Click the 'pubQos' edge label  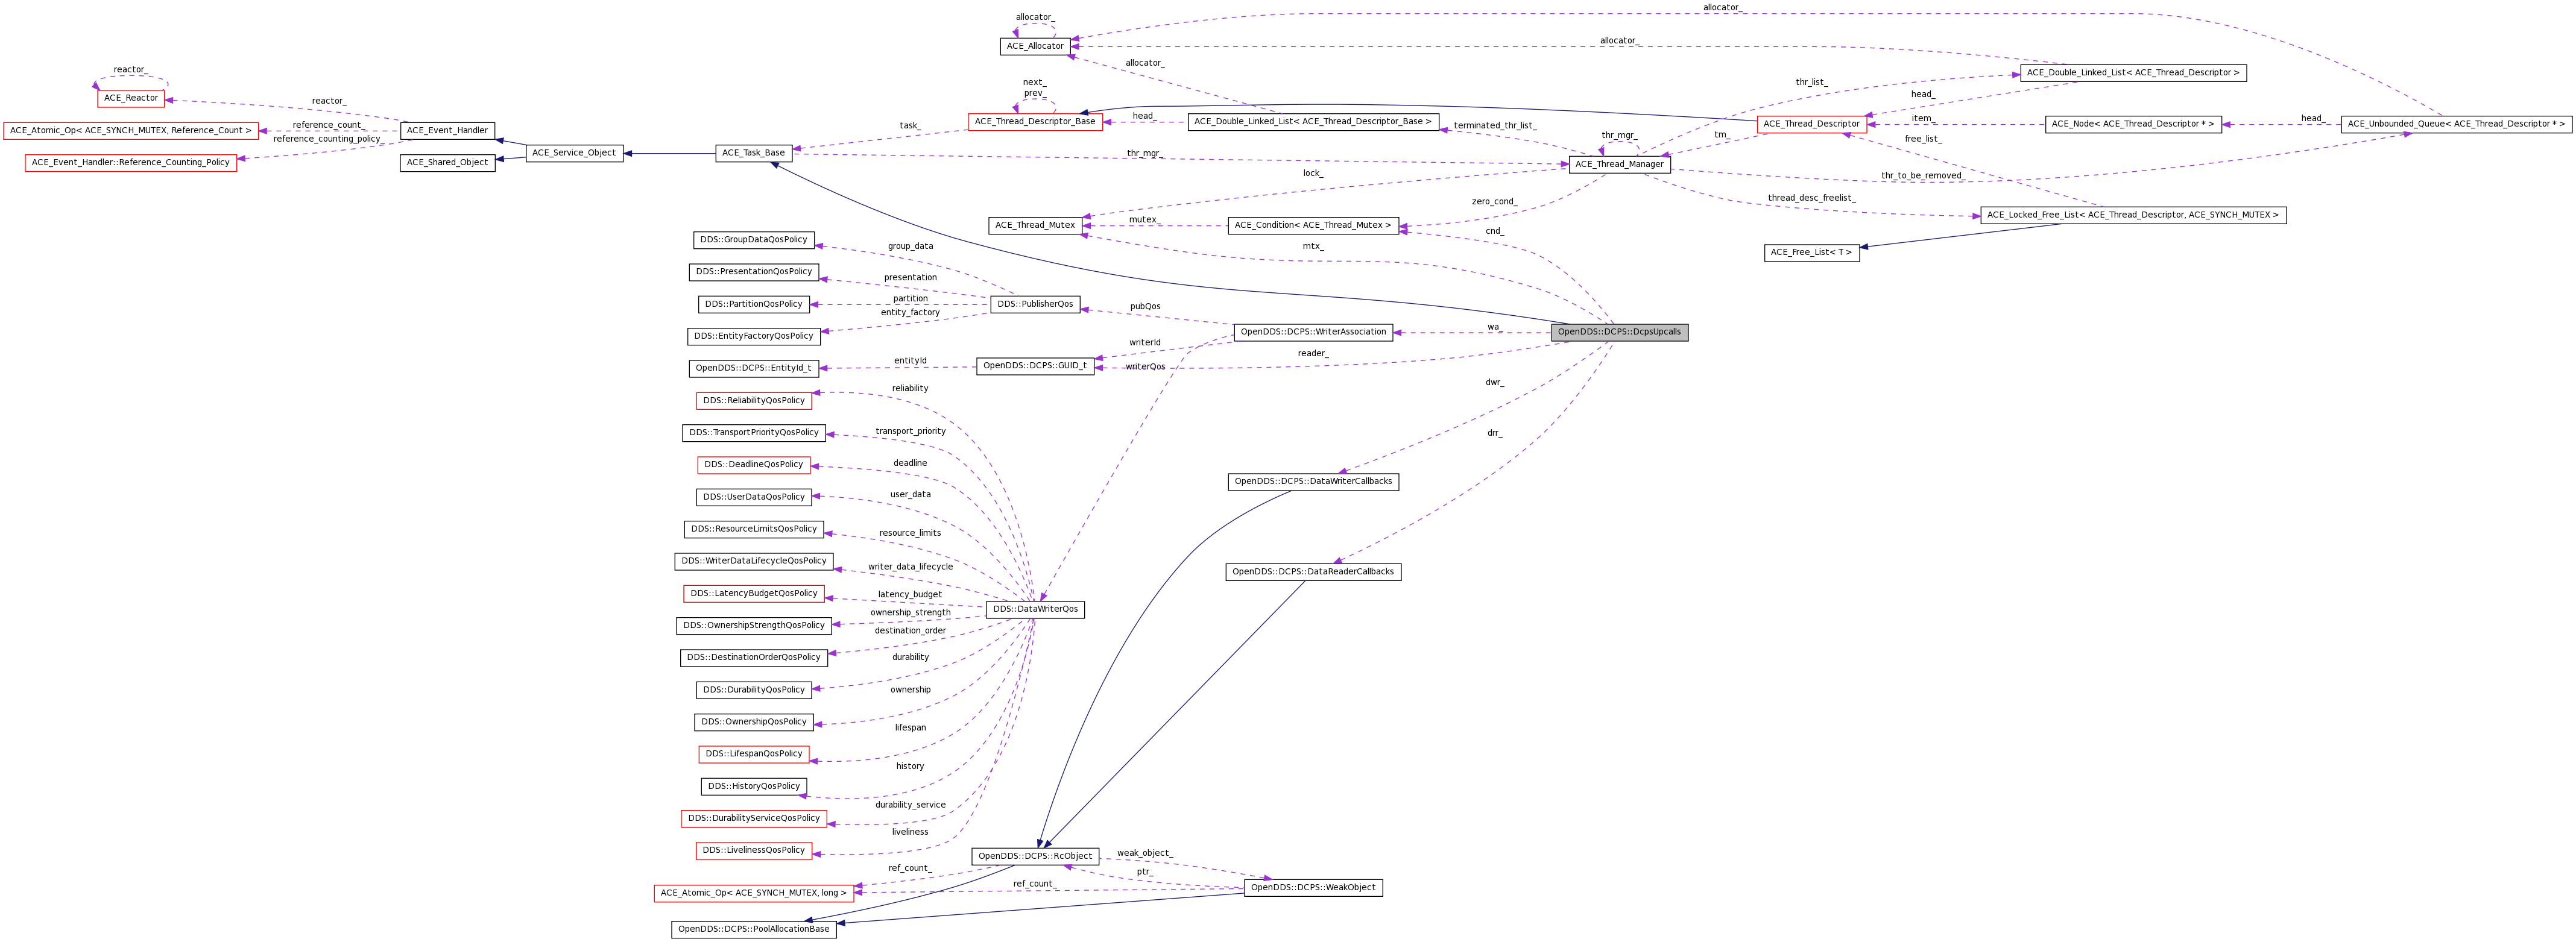coord(1145,307)
